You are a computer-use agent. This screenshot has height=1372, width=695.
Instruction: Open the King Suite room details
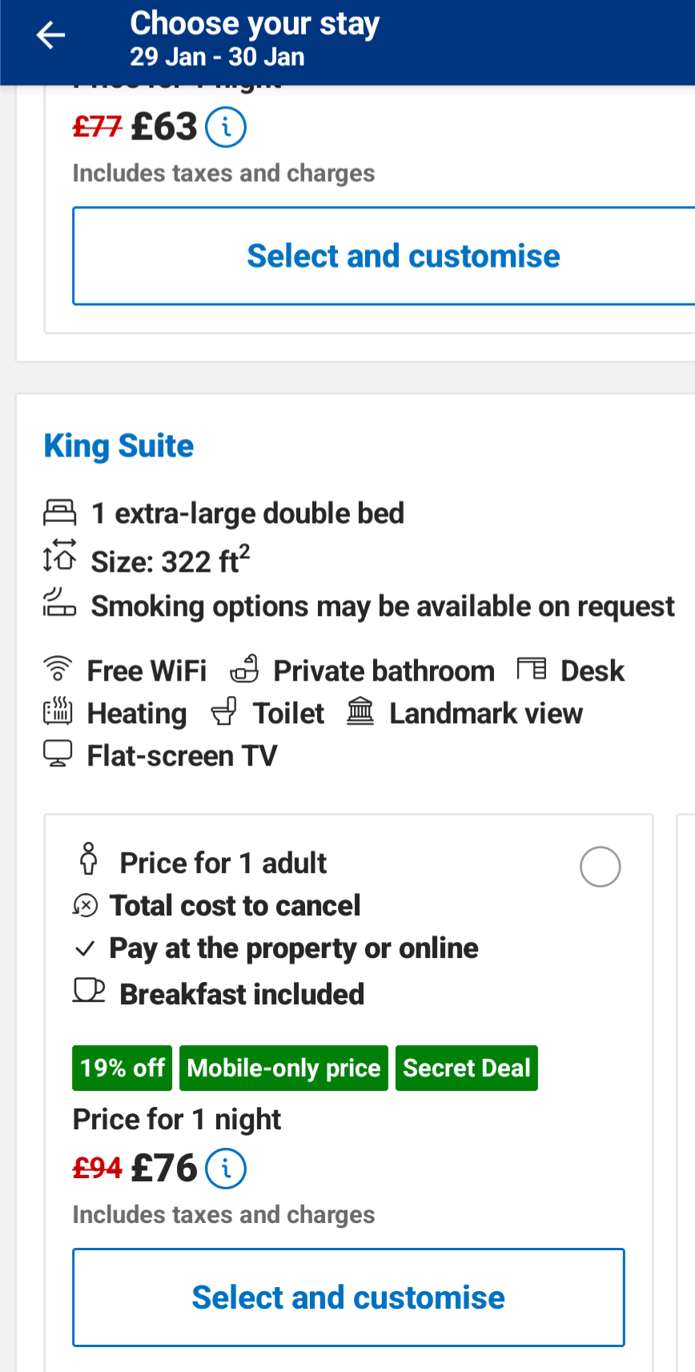coord(119,446)
